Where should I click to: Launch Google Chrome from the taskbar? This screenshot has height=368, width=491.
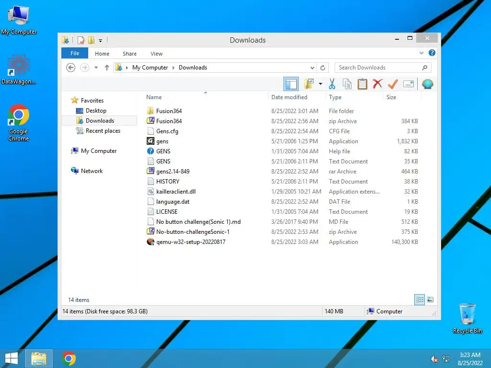tap(69, 358)
